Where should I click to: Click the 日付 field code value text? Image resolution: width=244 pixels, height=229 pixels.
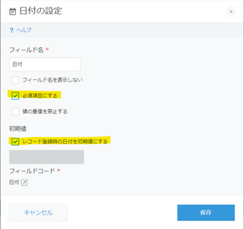[14, 182]
